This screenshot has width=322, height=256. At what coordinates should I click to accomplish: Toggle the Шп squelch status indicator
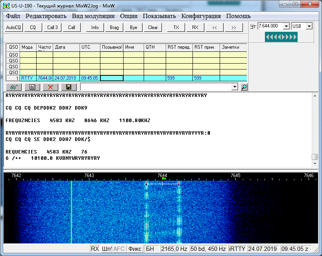[x=106, y=249]
